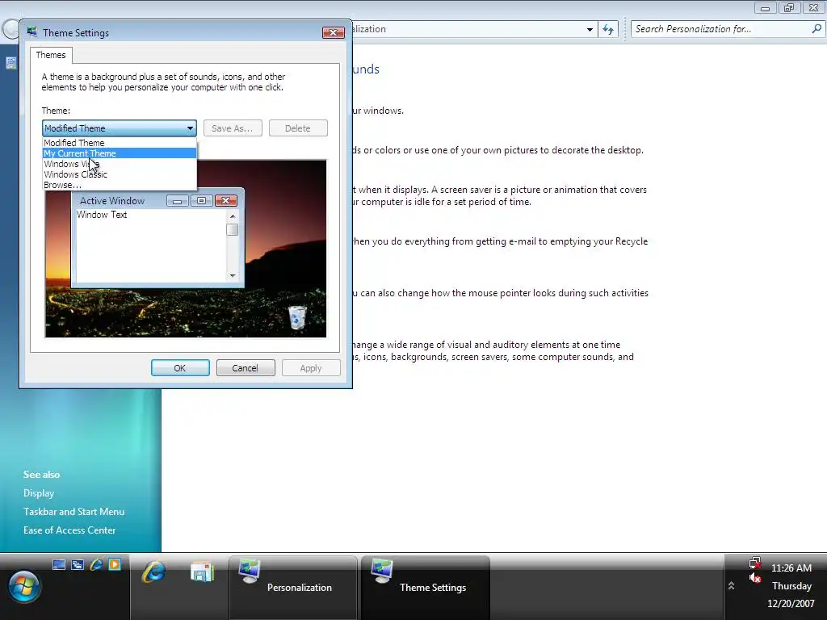Click scroll down arrow in preview window
Image resolution: width=827 pixels, height=620 pixels.
pos(233,276)
